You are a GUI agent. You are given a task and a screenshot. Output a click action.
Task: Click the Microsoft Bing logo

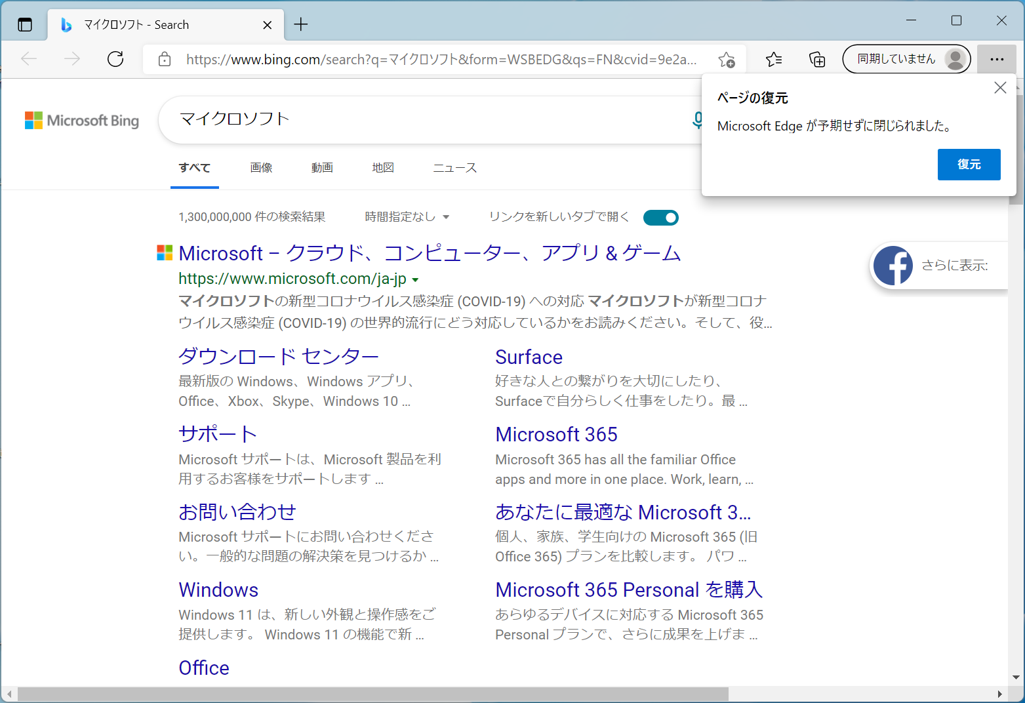click(82, 121)
